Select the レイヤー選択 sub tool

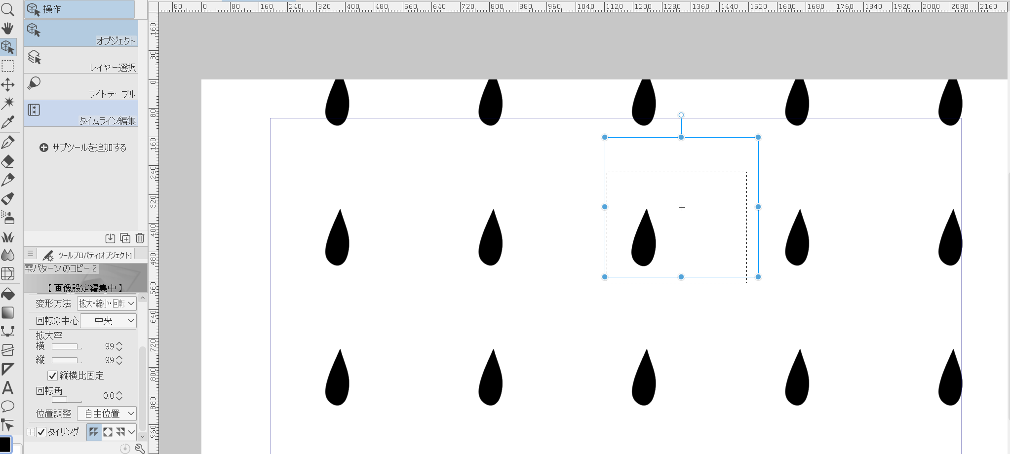81,61
